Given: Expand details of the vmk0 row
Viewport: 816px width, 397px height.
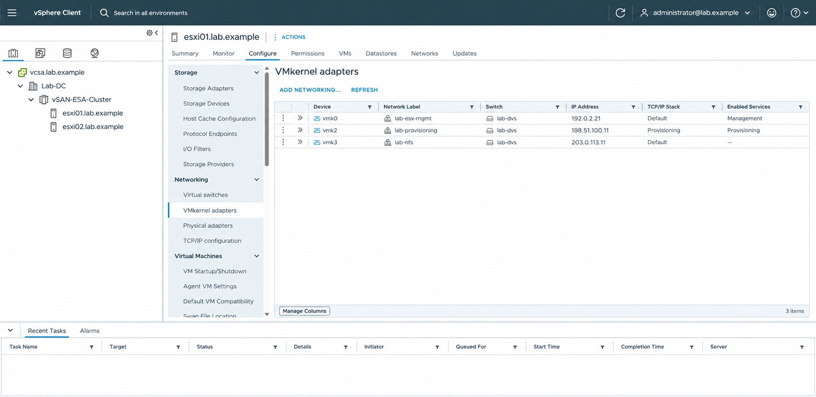Looking at the screenshot, I should pos(300,118).
